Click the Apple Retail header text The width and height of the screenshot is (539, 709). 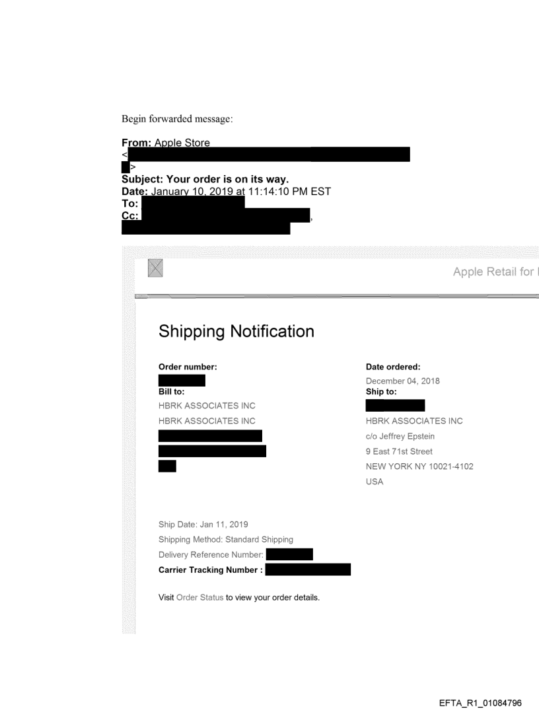pyautogui.click(x=495, y=271)
